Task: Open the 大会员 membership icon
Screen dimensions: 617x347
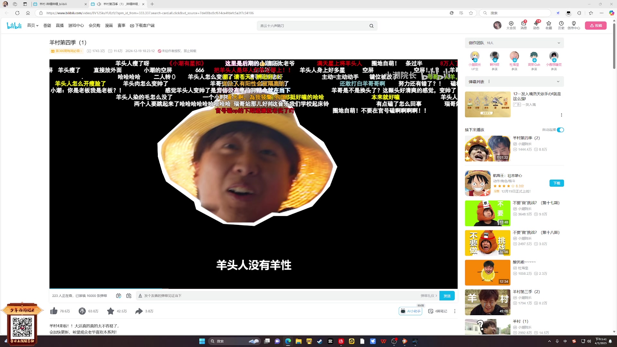Action: point(511,25)
